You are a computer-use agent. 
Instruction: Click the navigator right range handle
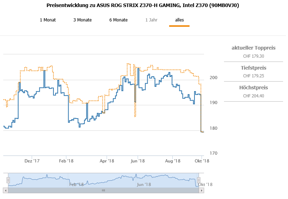(x=199, y=180)
